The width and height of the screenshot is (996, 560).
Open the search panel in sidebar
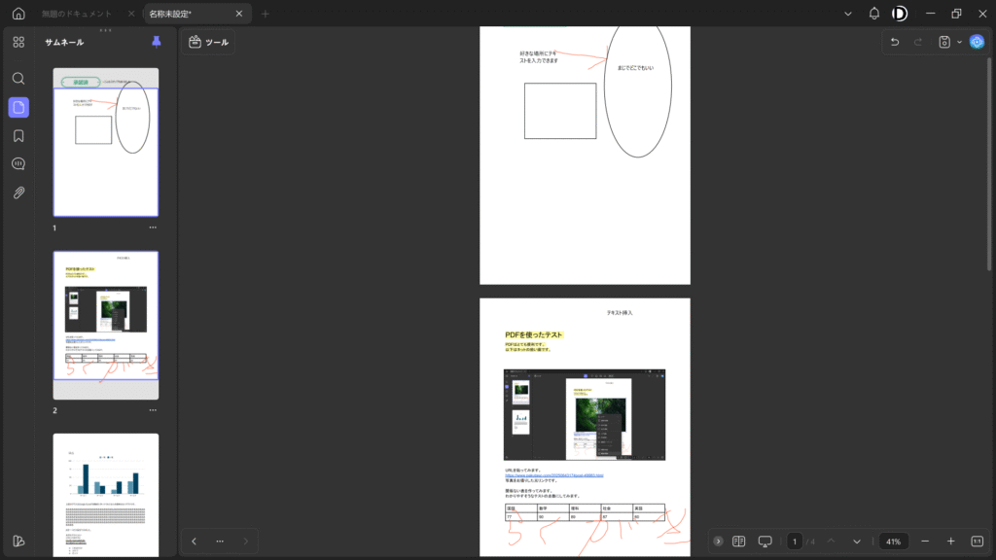point(18,78)
